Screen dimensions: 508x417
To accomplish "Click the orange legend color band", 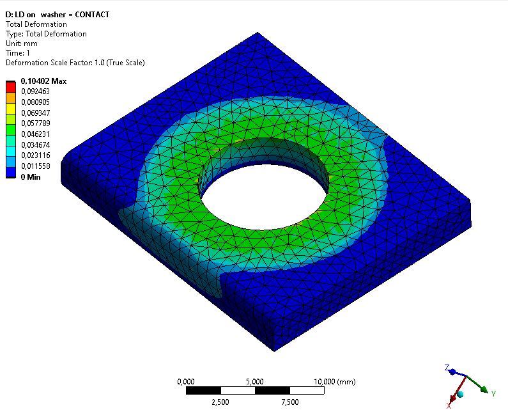I will (x=11, y=98).
